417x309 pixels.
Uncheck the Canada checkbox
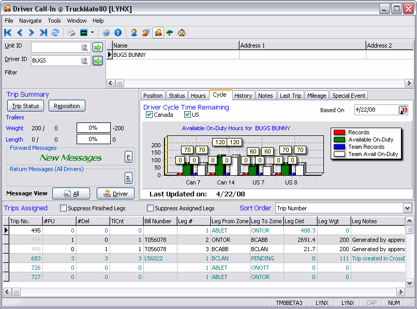click(x=150, y=115)
